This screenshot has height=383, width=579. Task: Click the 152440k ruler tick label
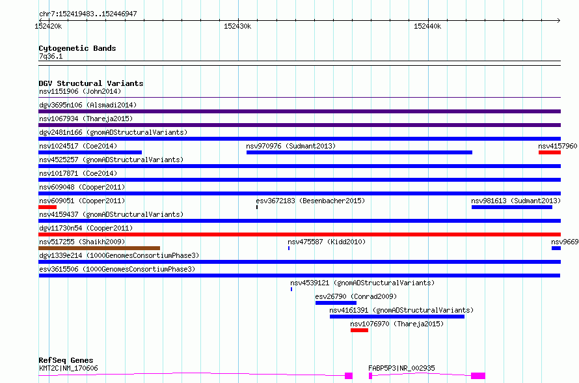point(427,26)
